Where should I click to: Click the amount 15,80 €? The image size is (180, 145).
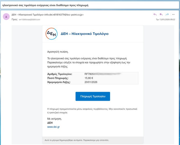click(x=89, y=78)
